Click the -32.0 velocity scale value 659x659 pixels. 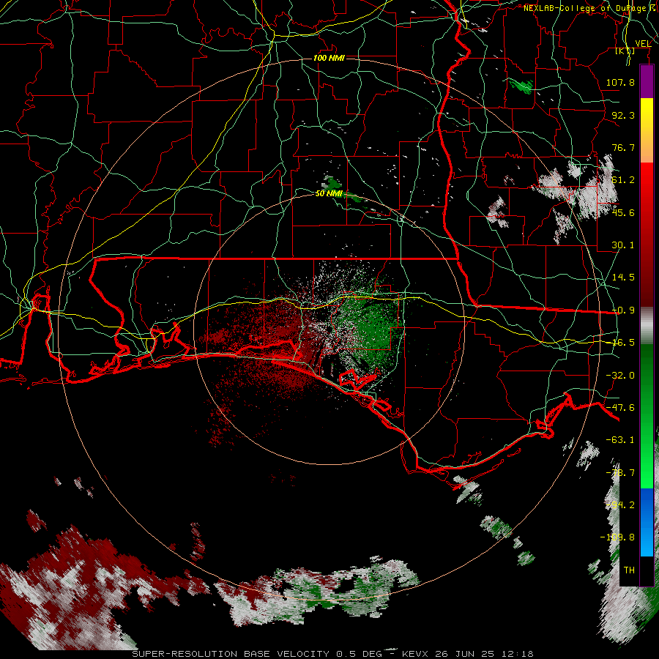pyautogui.click(x=620, y=376)
